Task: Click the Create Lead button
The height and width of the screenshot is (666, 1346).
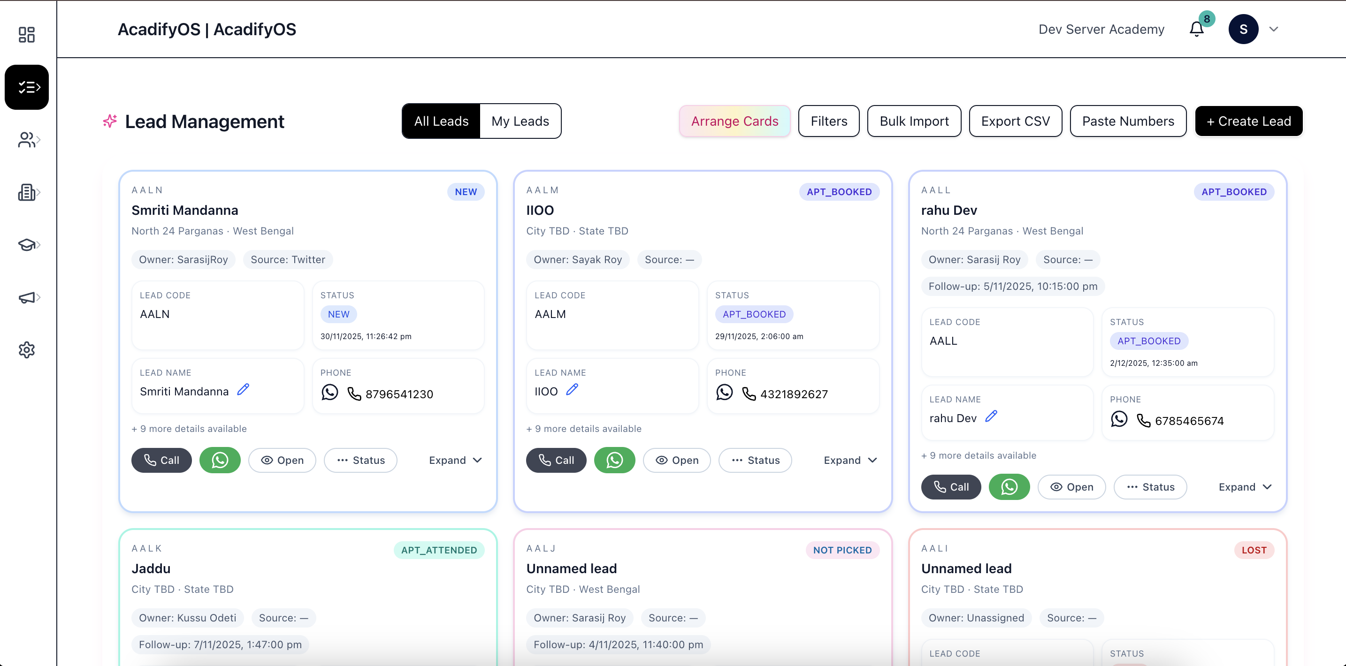Action: point(1248,121)
